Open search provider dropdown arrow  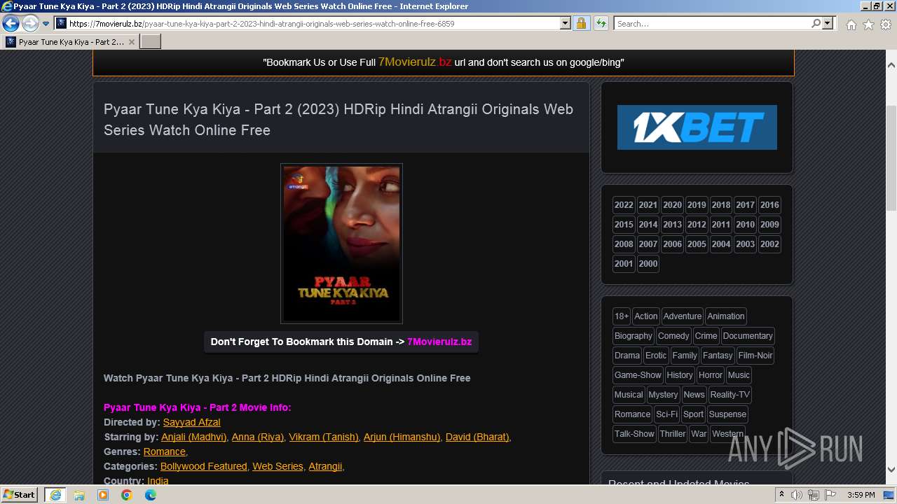pos(828,24)
